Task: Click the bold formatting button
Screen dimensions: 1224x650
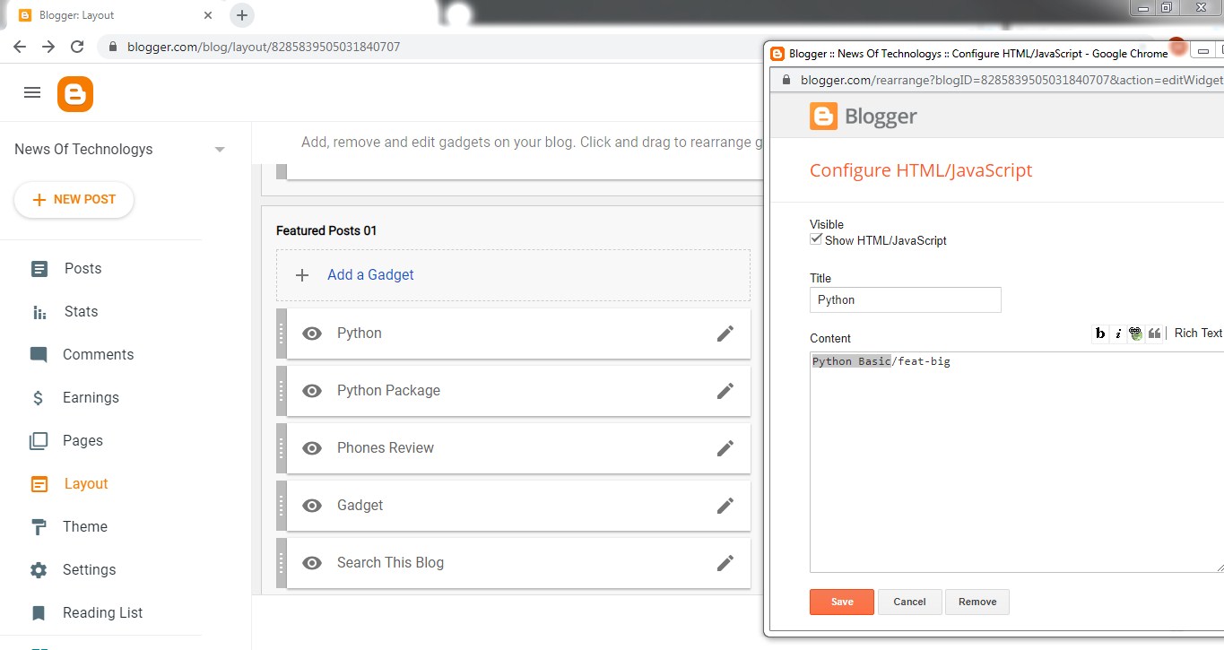Action: pos(1100,334)
